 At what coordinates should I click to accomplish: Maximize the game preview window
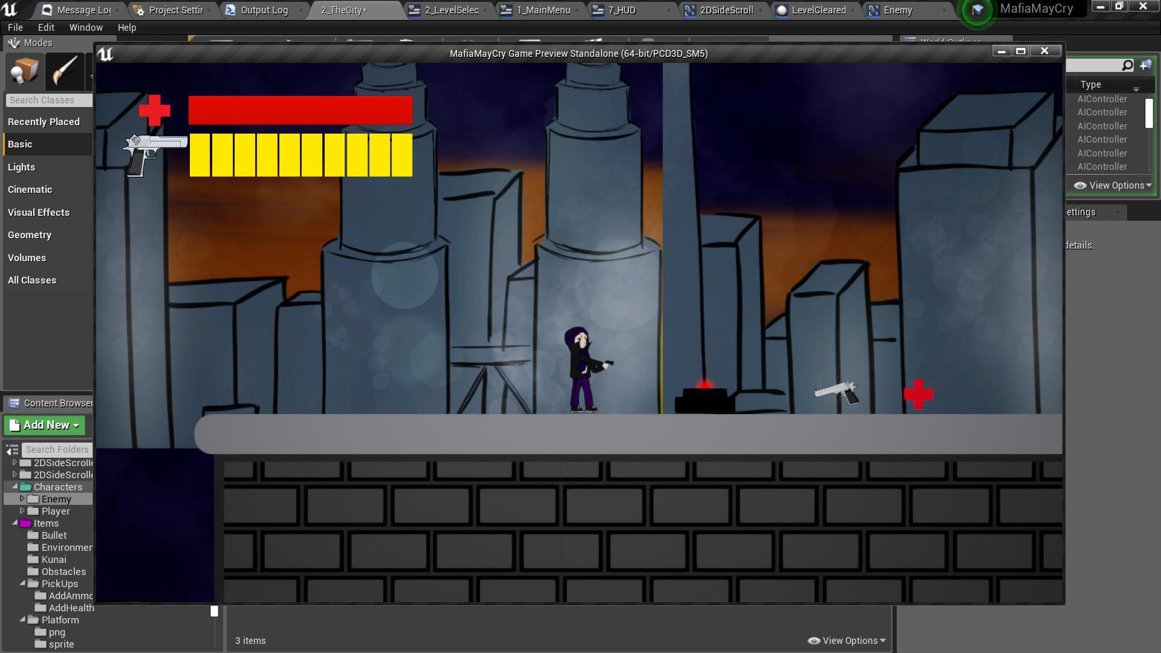coord(1021,51)
